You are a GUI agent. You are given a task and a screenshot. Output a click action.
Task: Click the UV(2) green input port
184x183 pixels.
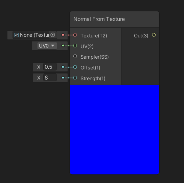75,45
